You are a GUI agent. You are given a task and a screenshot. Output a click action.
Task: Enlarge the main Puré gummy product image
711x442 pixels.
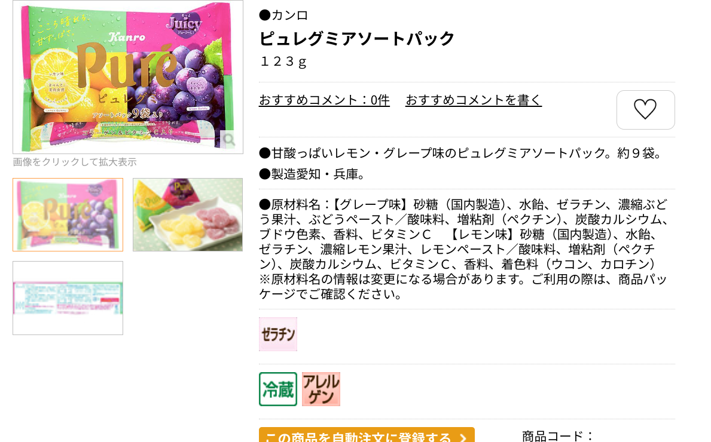coord(128,76)
